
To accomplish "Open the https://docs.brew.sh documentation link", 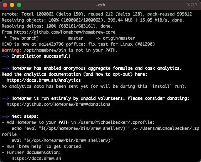I will [36, 158].
